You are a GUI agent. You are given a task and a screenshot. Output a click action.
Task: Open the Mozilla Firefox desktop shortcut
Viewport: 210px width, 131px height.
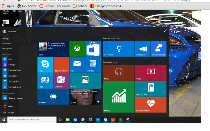point(6,12)
